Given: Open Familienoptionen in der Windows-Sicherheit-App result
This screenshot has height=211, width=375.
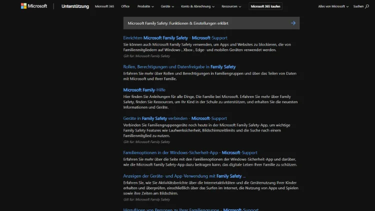Looking at the screenshot, I should click(190, 152).
